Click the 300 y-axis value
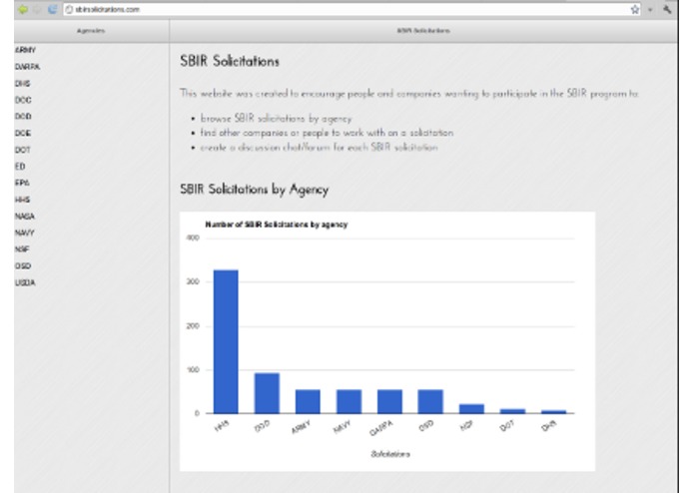Image resolution: width=694 pixels, height=493 pixels. pos(193,281)
